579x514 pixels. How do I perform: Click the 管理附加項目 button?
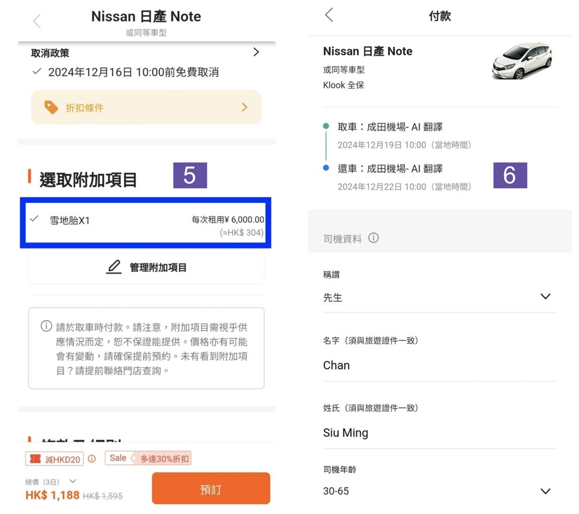146,267
